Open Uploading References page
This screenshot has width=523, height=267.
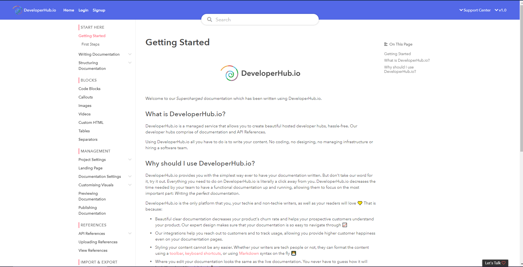coord(98,242)
